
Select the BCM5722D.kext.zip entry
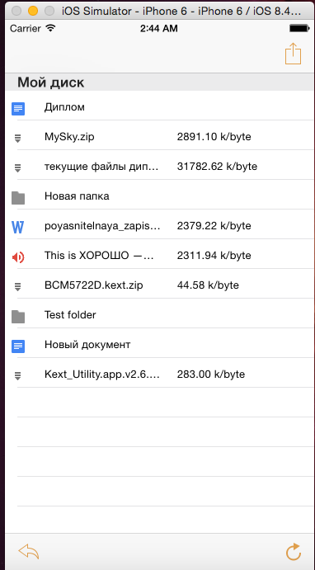(160, 285)
